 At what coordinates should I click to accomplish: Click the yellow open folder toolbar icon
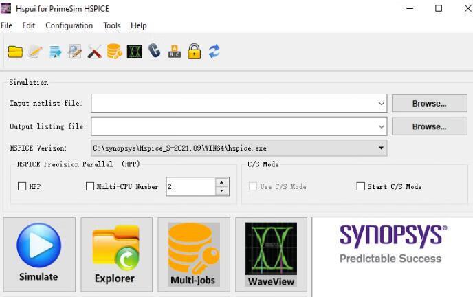pos(15,52)
